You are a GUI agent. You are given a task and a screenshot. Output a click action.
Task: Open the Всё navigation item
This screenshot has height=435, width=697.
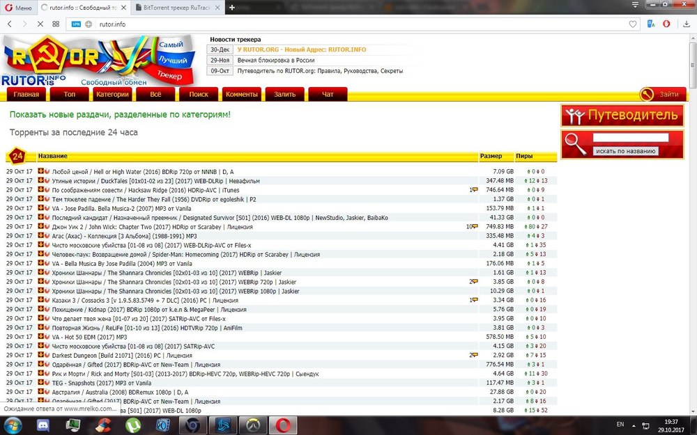point(155,94)
